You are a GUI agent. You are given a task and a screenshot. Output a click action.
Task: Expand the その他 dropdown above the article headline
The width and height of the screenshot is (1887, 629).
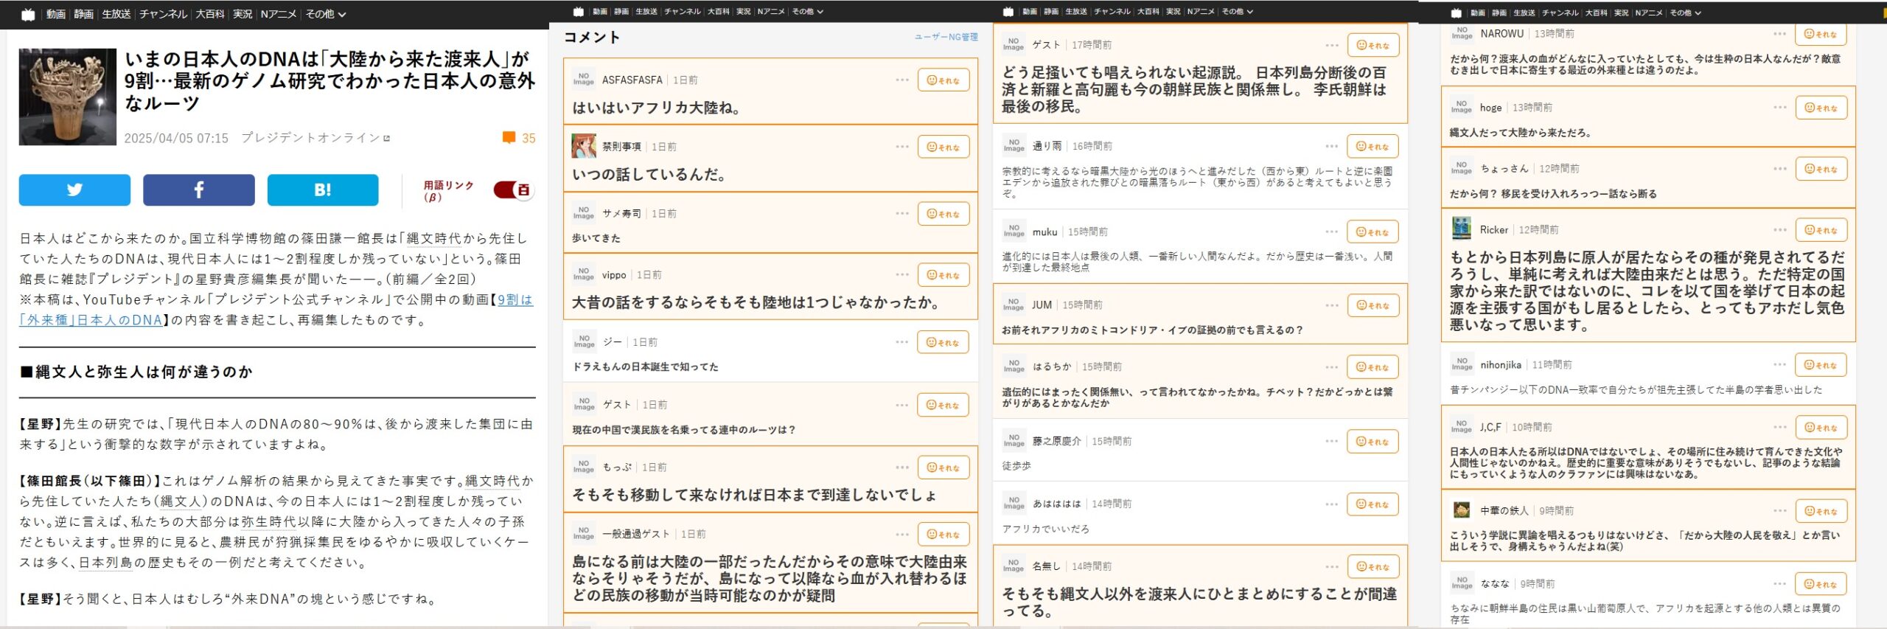pos(325,14)
